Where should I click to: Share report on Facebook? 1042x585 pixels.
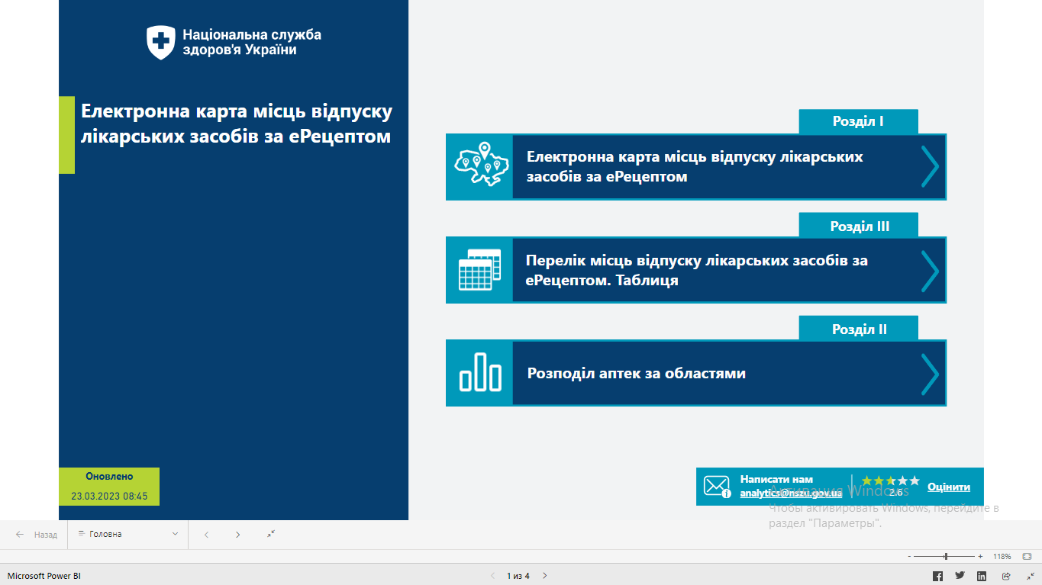[937, 576]
